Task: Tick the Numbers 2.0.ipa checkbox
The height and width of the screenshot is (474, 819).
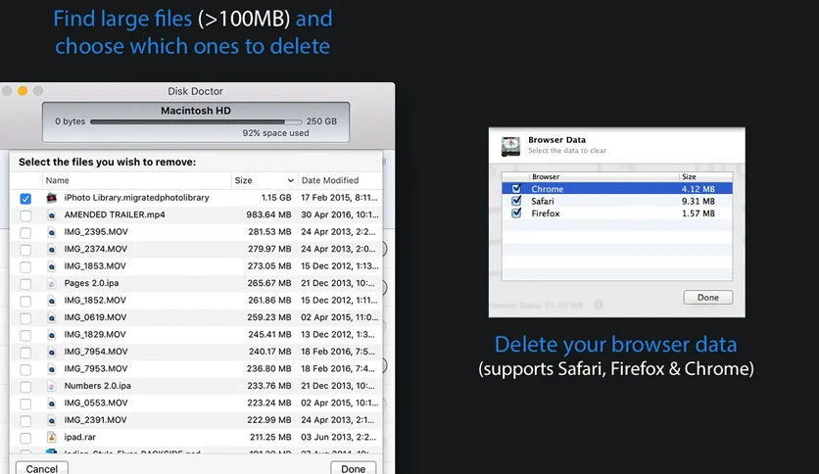Action: (25, 387)
